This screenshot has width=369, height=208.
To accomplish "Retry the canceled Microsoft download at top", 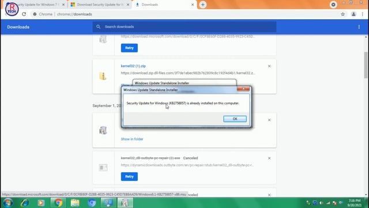I will 129,48.
